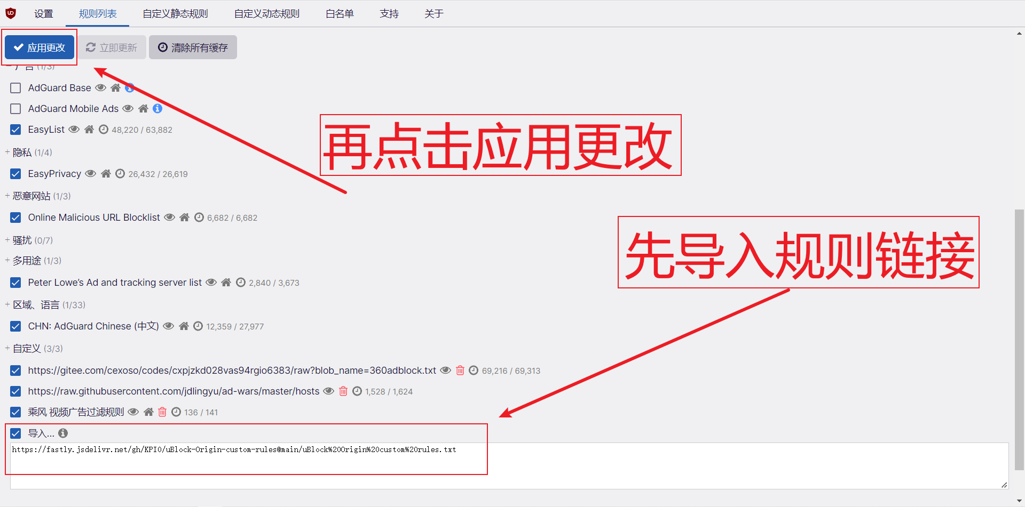
Task: Remove the ad-wars hosts custom list
Action: (343, 391)
